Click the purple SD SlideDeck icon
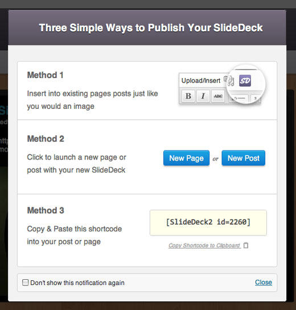The image size is (296, 310). [x=245, y=81]
